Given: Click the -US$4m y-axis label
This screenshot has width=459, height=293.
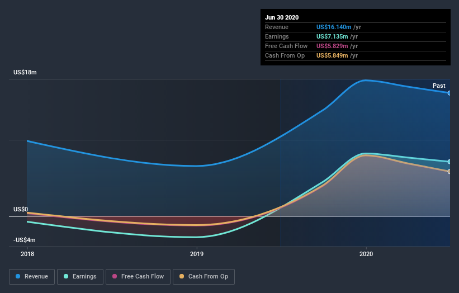Looking at the screenshot, I should pyautogui.click(x=24, y=240).
